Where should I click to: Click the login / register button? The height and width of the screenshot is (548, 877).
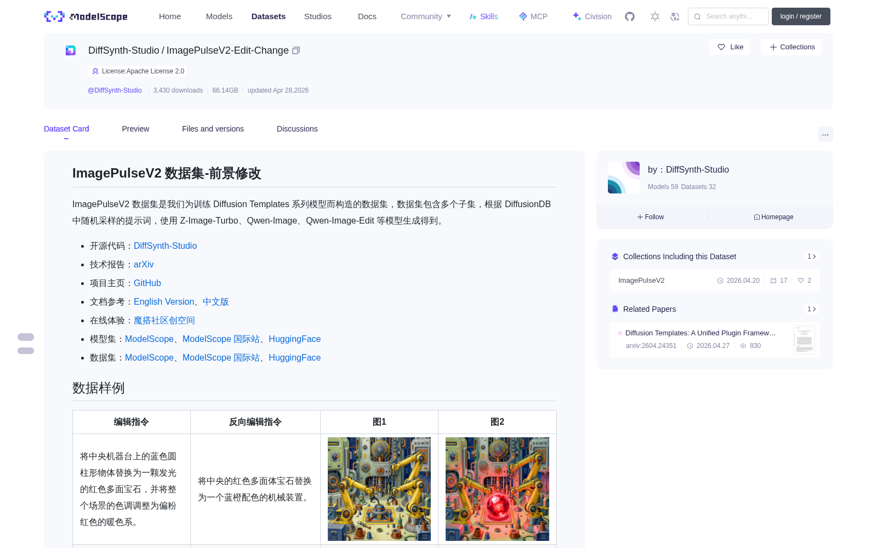tap(801, 16)
